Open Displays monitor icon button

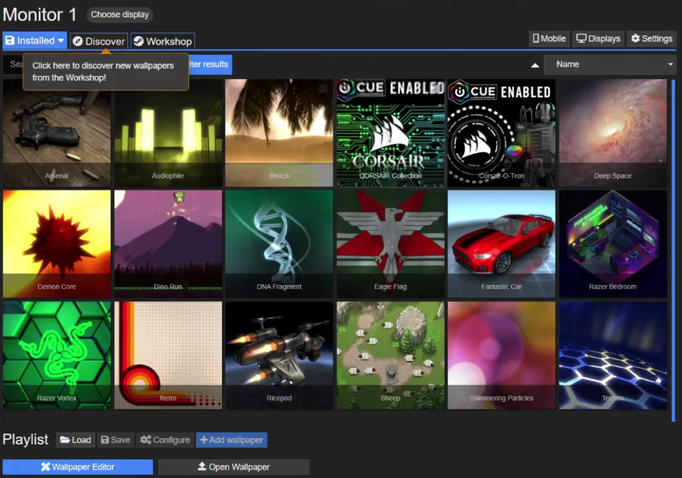[598, 39]
